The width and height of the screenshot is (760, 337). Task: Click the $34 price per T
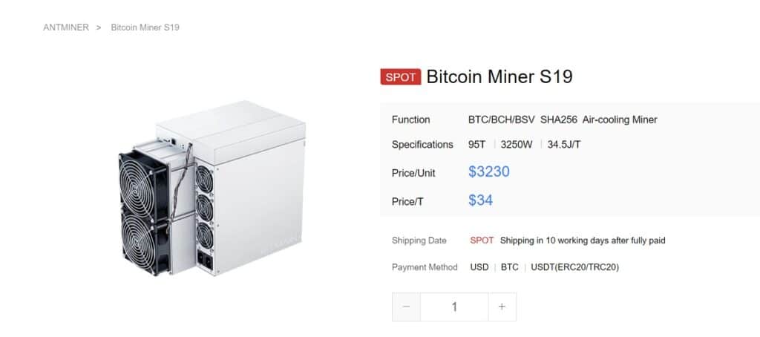point(481,200)
